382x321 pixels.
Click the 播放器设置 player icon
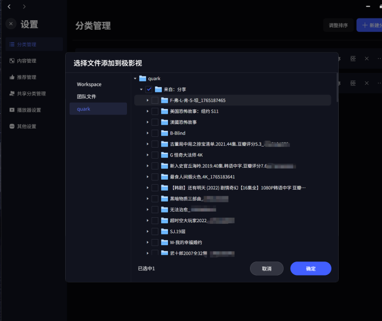coord(12,110)
